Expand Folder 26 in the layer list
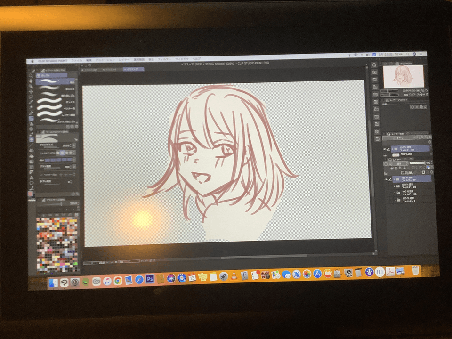Screen dimensions: 452x339 point(394,186)
